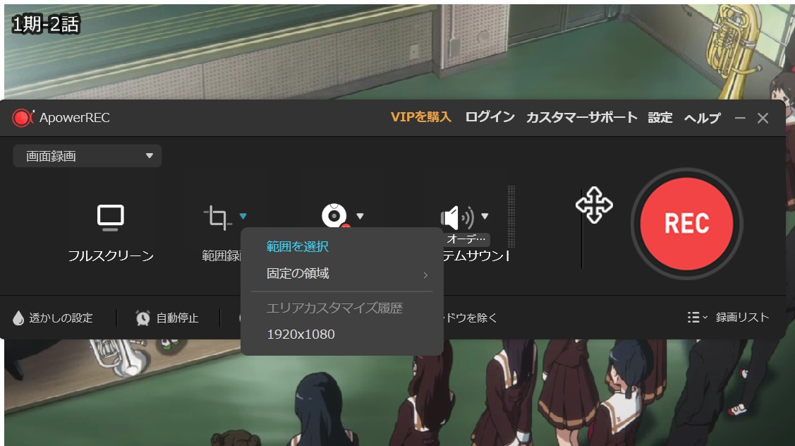This screenshot has height=446, width=795.
Task: Open カスタマーサポート
Action: point(581,118)
